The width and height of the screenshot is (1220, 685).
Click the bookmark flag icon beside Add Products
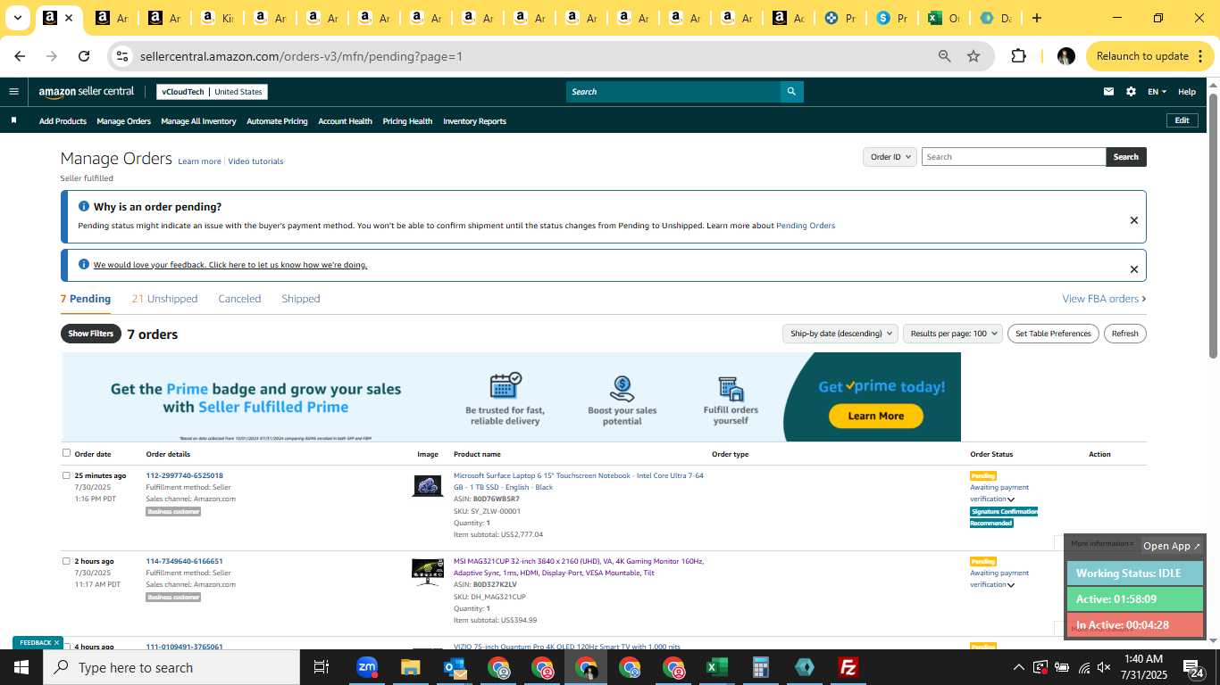pos(13,120)
